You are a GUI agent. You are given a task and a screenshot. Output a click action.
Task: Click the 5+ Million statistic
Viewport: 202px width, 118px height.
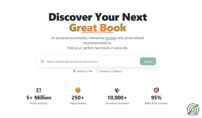(x=39, y=98)
